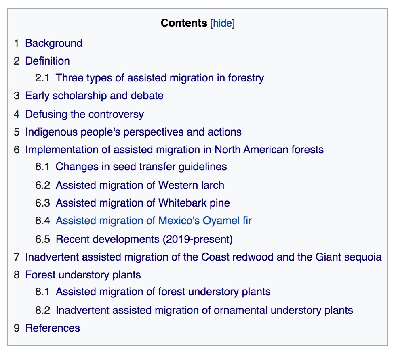Screen dimensions: 396x355
Task: Open Defusing the controversy section
Action: pyautogui.click(x=84, y=114)
